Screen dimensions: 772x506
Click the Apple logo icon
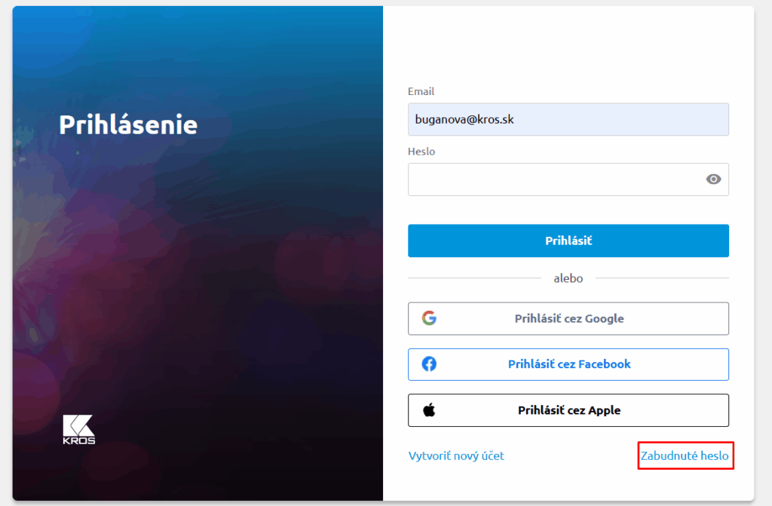[x=429, y=410]
